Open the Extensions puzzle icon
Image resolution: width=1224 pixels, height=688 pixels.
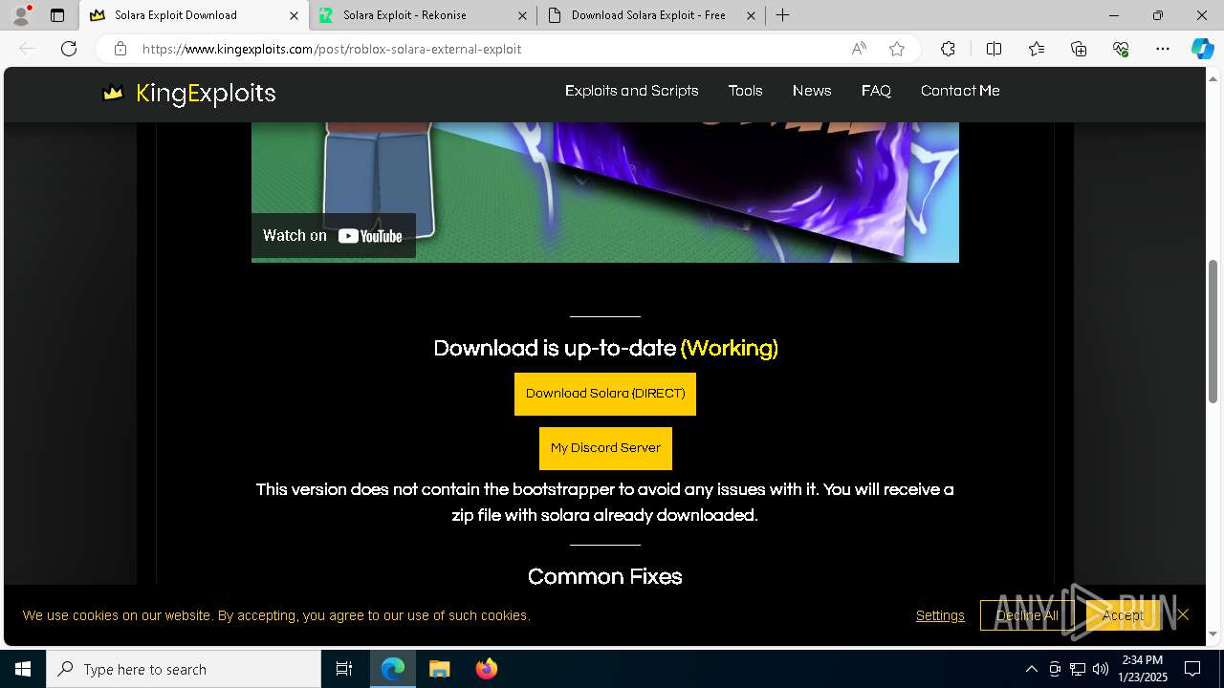[948, 49]
